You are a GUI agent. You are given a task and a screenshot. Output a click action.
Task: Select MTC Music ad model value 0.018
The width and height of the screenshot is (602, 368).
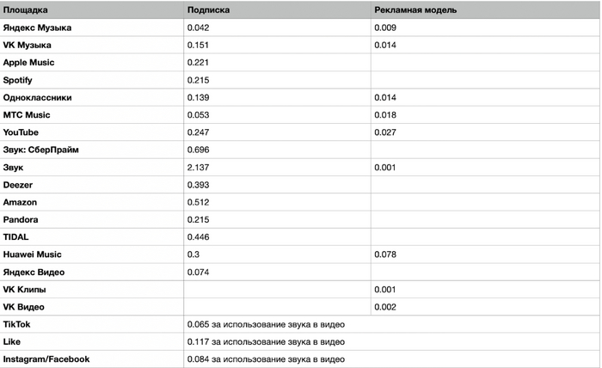pos(385,114)
